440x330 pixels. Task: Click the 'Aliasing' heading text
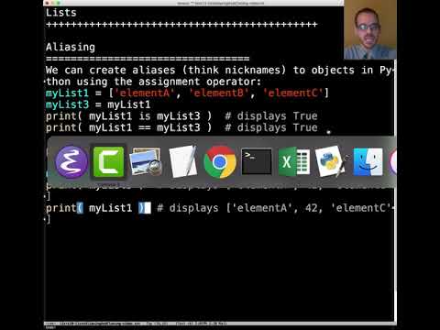[71, 47]
